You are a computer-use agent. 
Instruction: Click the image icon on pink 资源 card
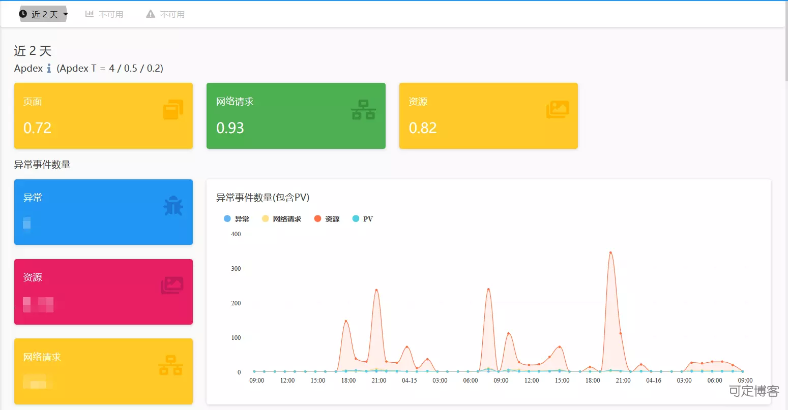172,286
